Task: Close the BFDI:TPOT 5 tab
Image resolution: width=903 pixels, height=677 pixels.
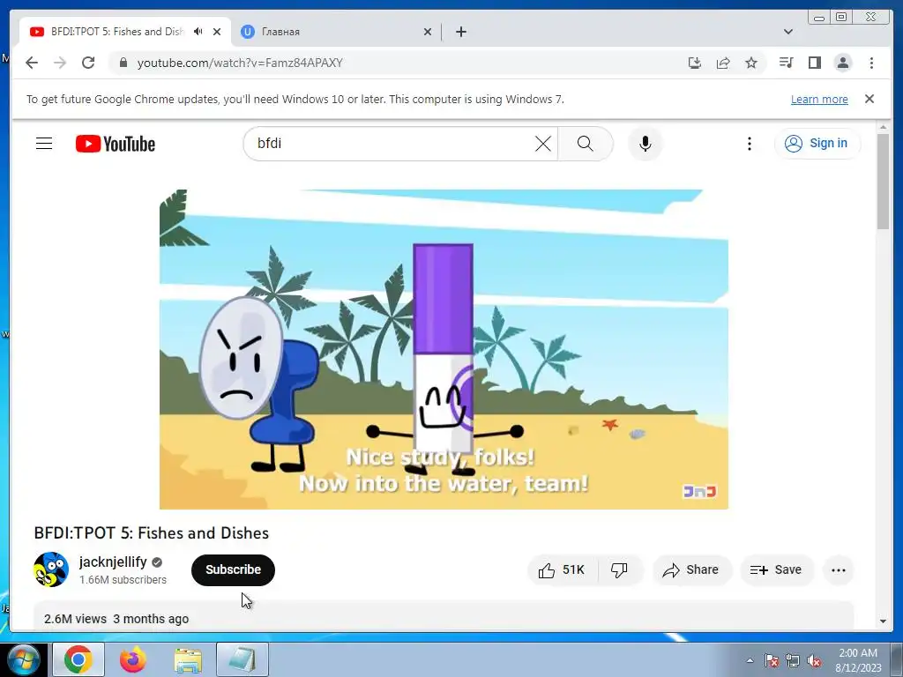Action: pos(217,32)
